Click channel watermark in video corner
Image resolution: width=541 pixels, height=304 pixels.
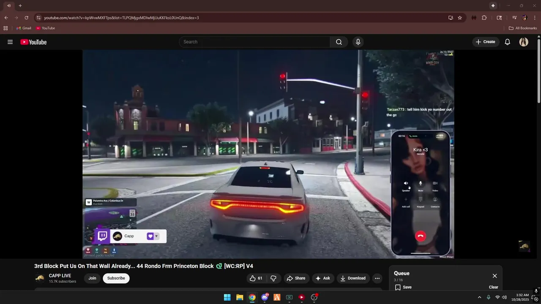tap(524, 246)
